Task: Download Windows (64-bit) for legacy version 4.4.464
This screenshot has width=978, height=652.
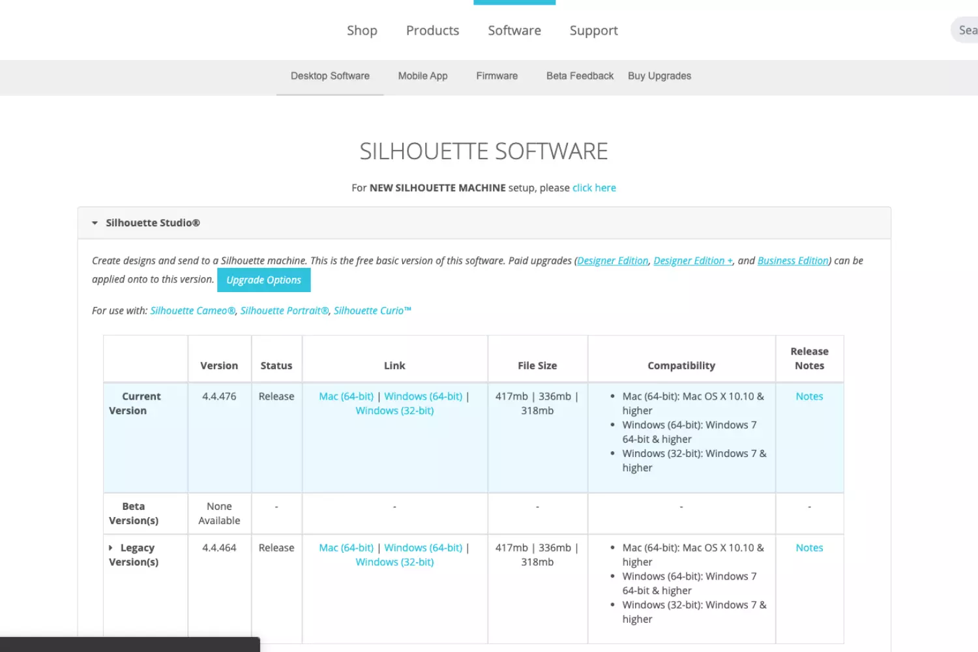Action: (423, 548)
